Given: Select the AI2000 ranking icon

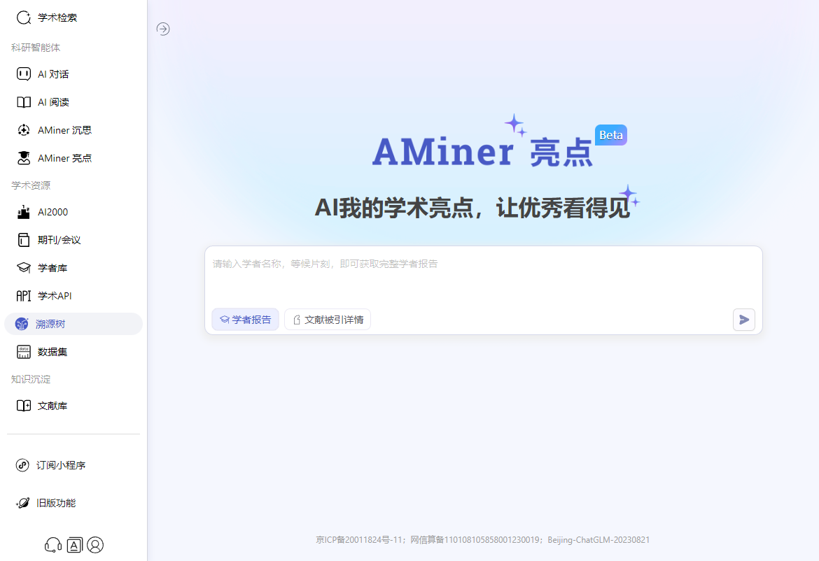Looking at the screenshot, I should click(x=24, y=212).
